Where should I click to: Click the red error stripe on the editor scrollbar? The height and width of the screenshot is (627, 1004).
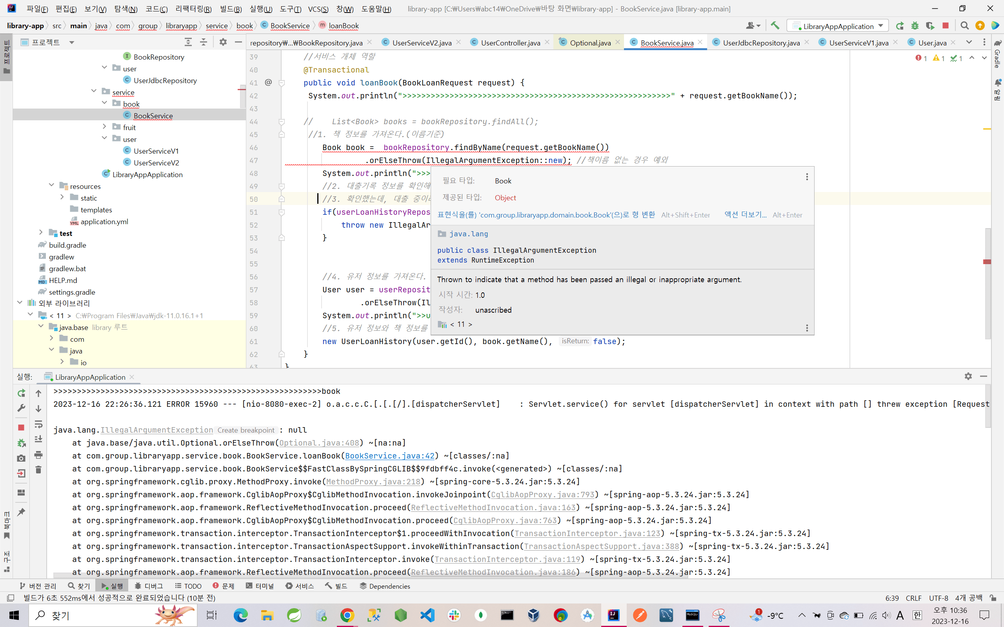tap(987, 262)
